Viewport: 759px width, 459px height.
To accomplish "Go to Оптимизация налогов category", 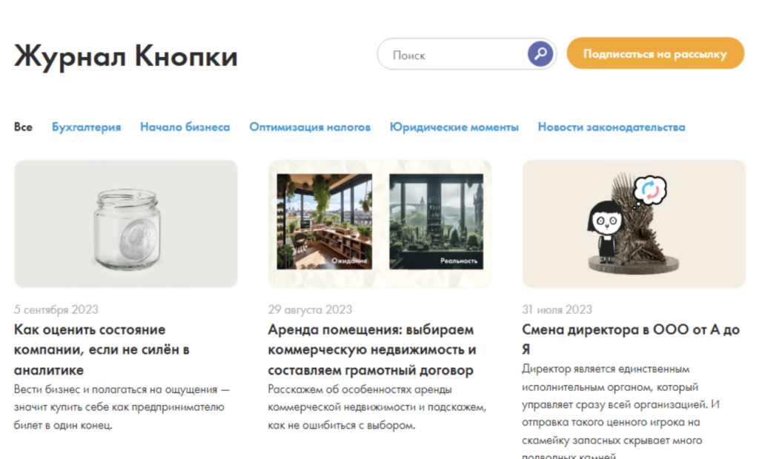I will 310,127.
